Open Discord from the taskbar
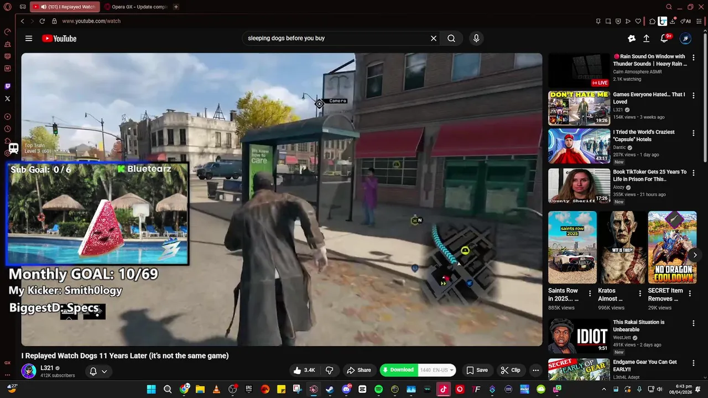The height and width of the screenshot is (398, 708). pyautogui.click(x=346, y=389)
